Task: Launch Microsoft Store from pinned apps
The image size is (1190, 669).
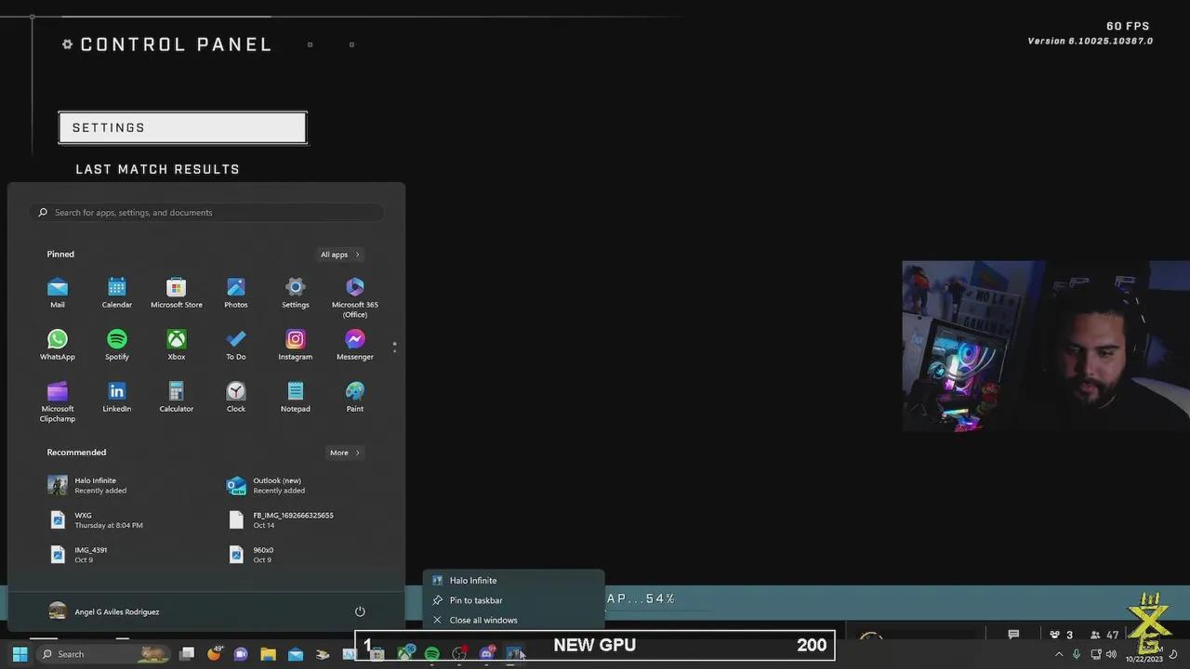Action: coord(177,293)
